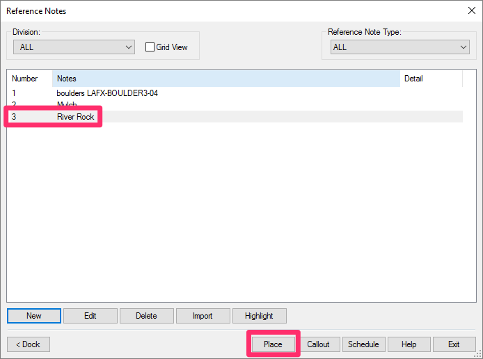Exit the Reference Notes dialog

454,344
